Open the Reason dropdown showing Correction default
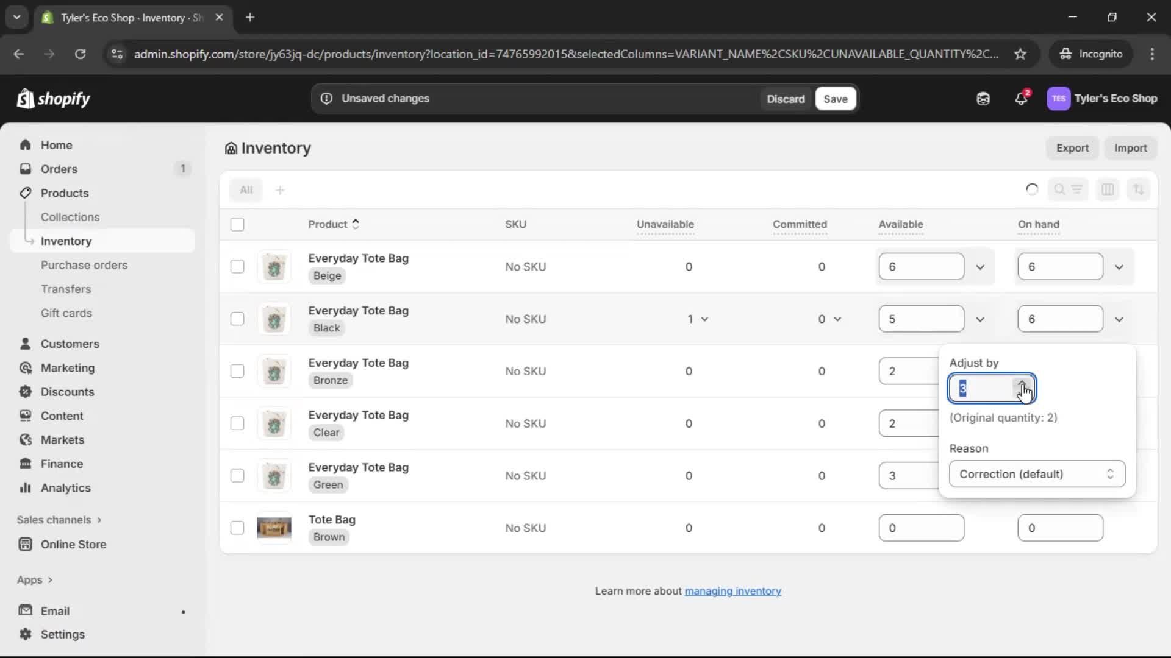 tap(1036, 474)
